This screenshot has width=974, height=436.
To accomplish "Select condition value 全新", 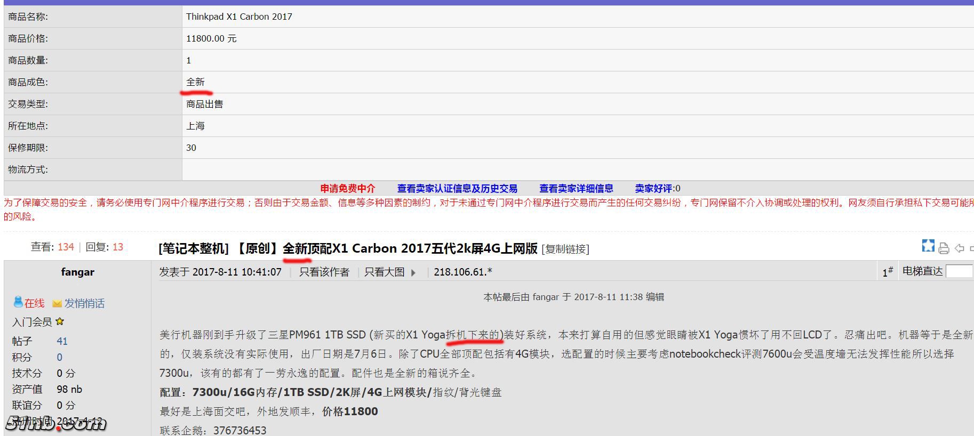I will pos(195,82).
